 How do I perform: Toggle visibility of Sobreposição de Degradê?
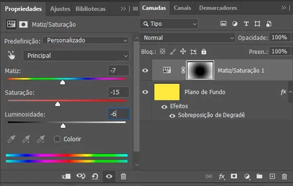[172, 116]
